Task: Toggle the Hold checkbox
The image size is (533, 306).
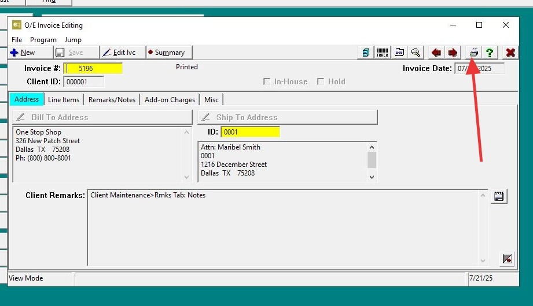Action: [x=320, y=81]
